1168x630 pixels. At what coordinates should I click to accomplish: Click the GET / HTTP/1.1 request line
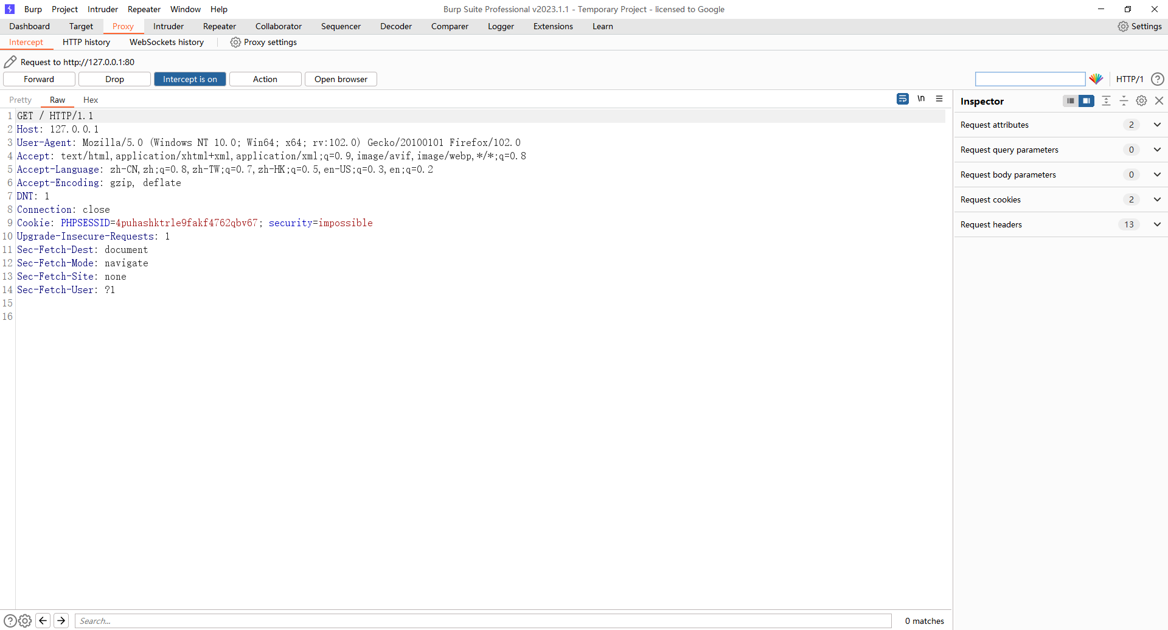[55, 116]
